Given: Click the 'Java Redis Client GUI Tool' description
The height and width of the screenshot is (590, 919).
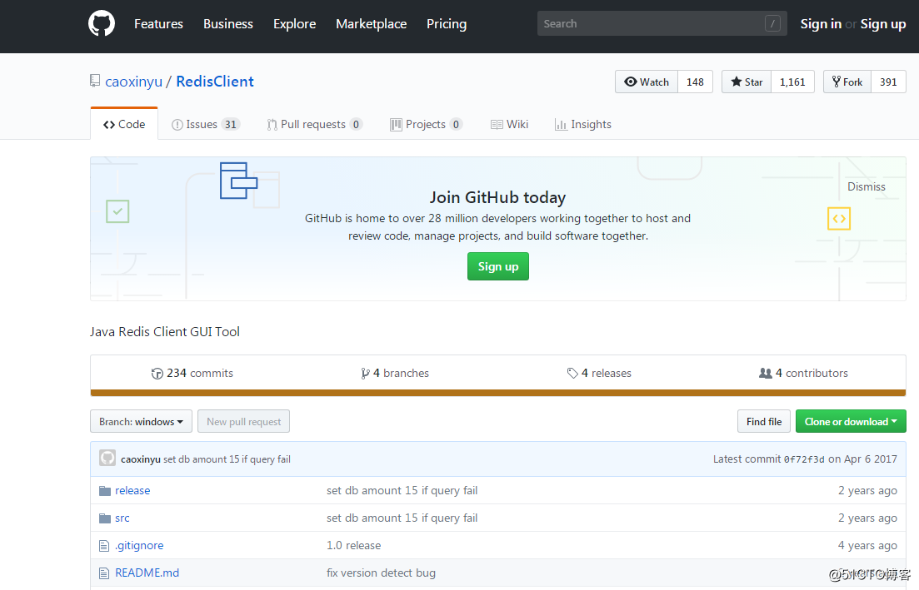Looking at the screenshot, I should pos(165,332).
